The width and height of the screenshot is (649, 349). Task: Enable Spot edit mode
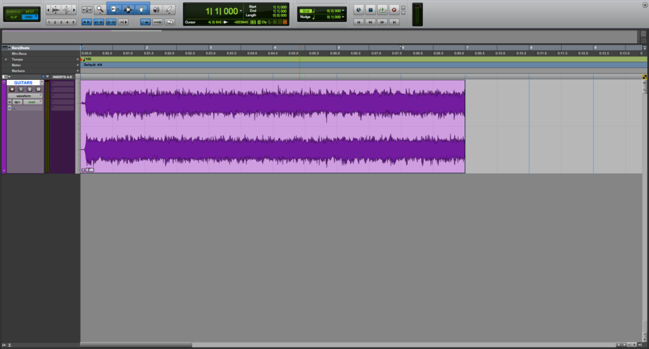tap(30, 11)
